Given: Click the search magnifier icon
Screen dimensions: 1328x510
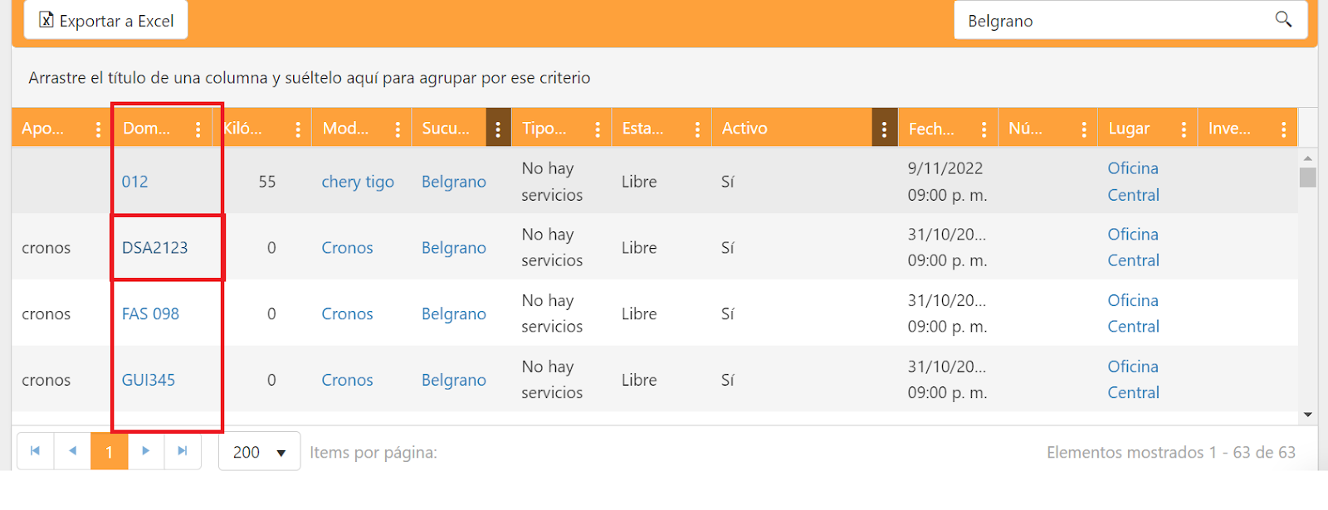Looking at the screenshot, I should coord(1283,19).
